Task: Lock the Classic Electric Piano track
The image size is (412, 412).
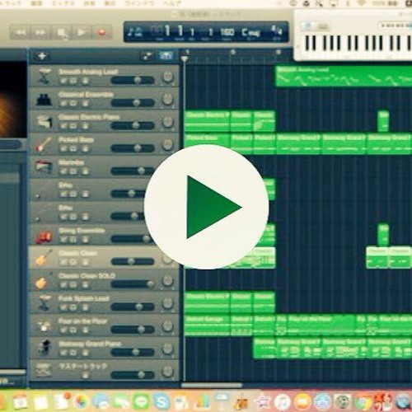Action: [x=86, y=126]
